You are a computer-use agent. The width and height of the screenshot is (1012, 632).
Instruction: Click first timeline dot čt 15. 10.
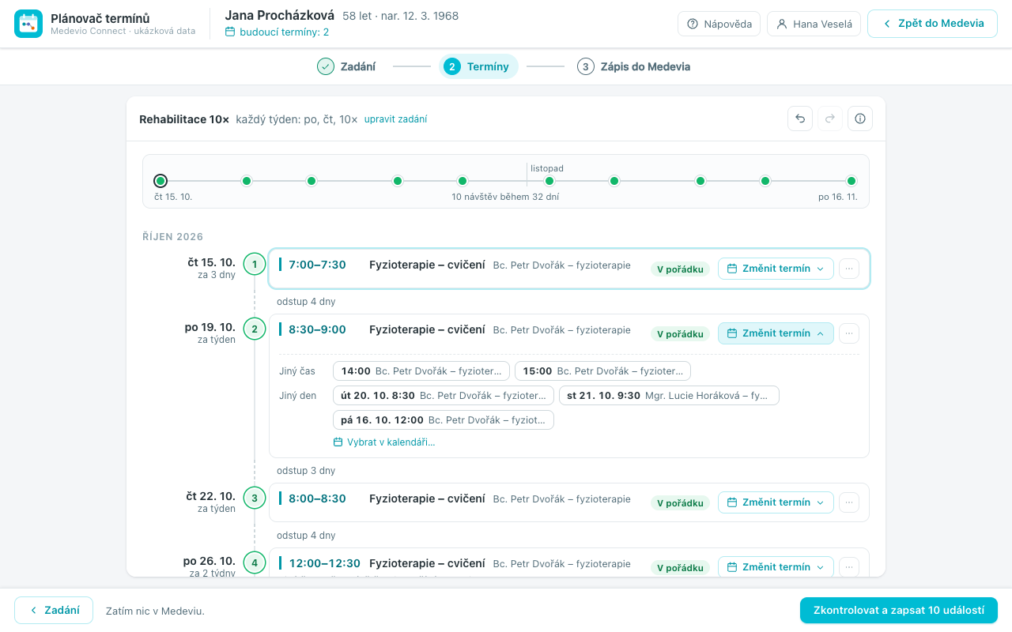tap(160, 181)
